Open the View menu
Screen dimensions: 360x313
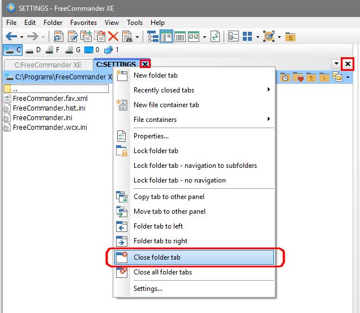click(112, 23)
